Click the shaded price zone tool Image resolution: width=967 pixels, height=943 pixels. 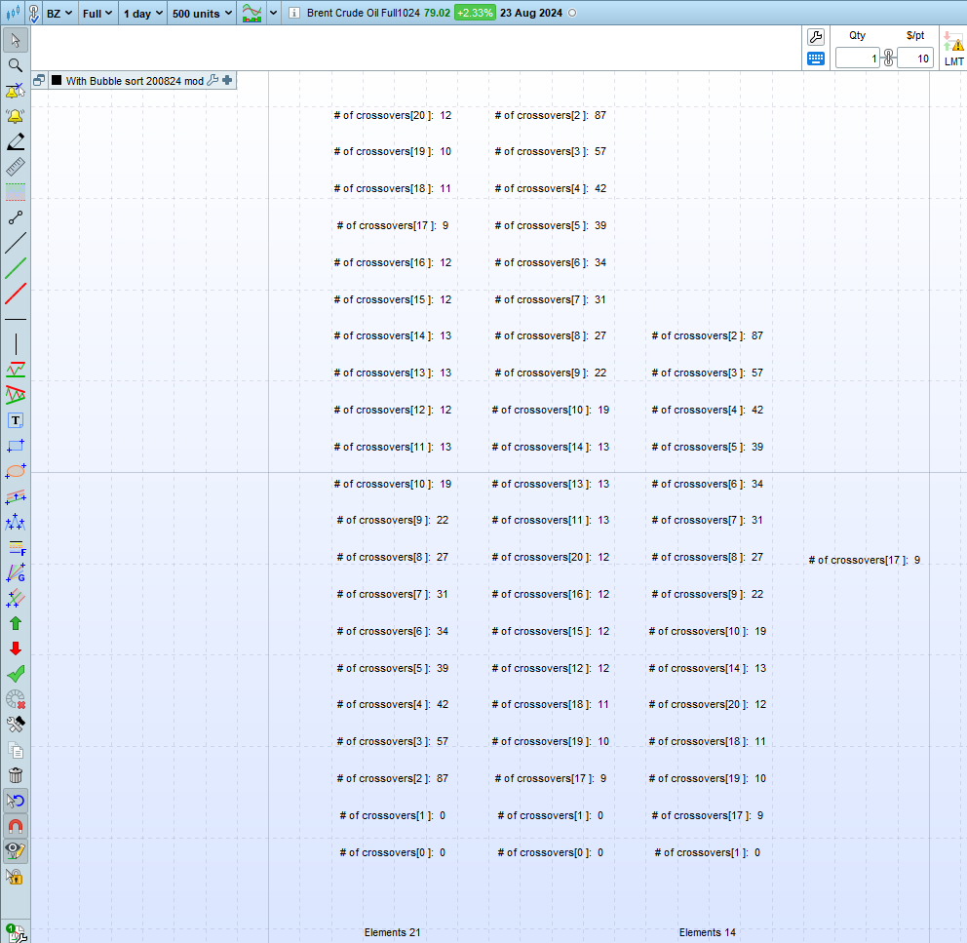click(x=16, y=192)
